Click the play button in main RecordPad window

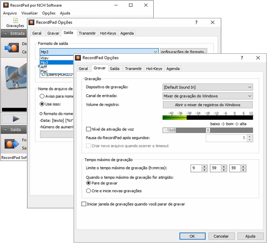pyautogui.click(x=16, y=119)
